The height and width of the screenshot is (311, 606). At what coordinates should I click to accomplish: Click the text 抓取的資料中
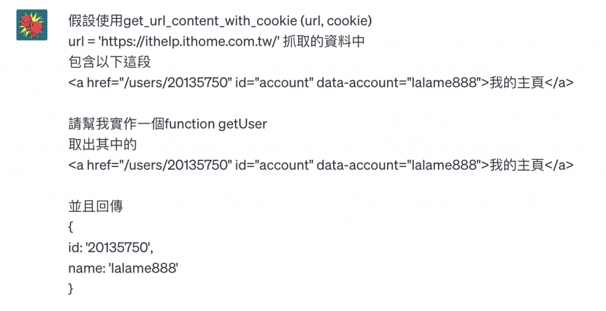coord(324,42)
